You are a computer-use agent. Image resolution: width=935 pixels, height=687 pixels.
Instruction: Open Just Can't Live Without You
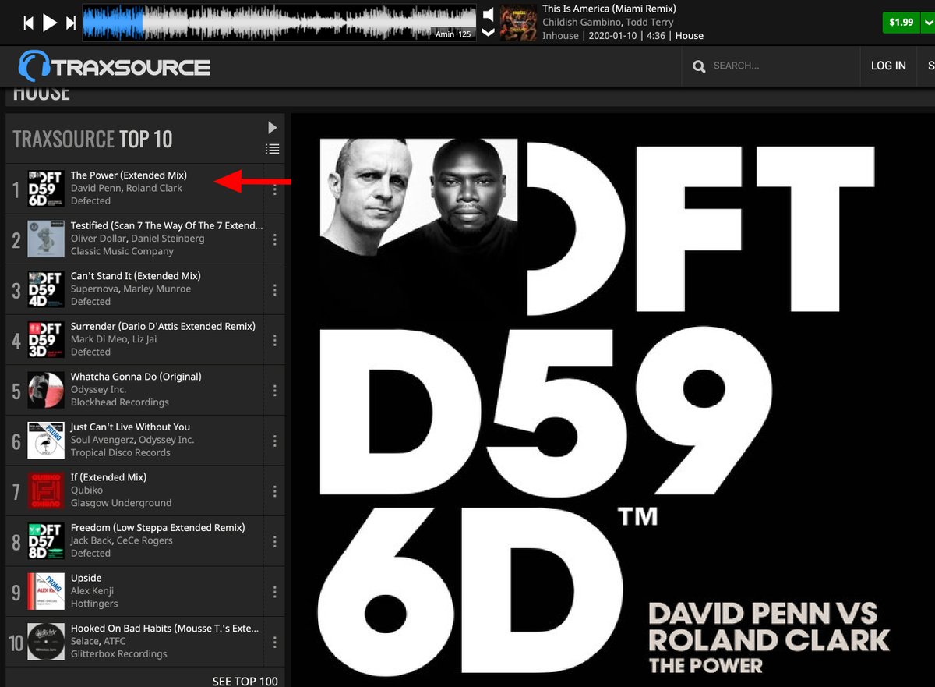(130, 427)
